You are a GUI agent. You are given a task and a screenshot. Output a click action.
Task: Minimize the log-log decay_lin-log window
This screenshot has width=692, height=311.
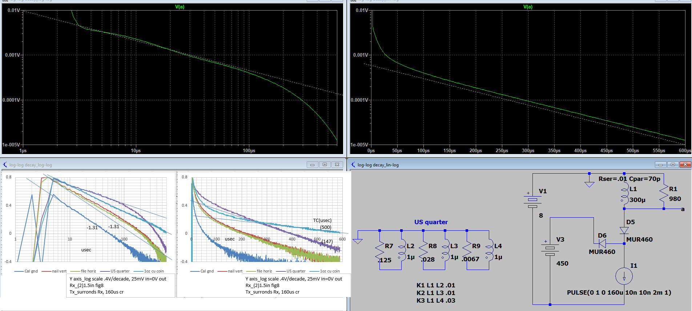[660, 165]
